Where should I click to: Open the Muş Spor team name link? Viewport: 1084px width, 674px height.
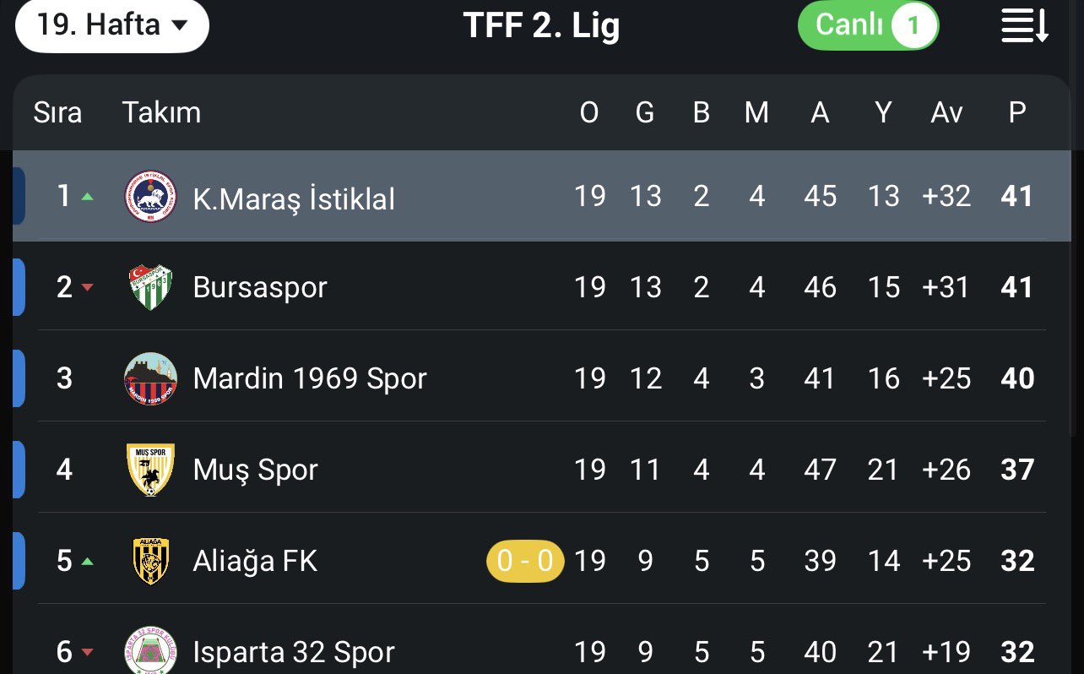pyautogui.click(x=255, y=470)
